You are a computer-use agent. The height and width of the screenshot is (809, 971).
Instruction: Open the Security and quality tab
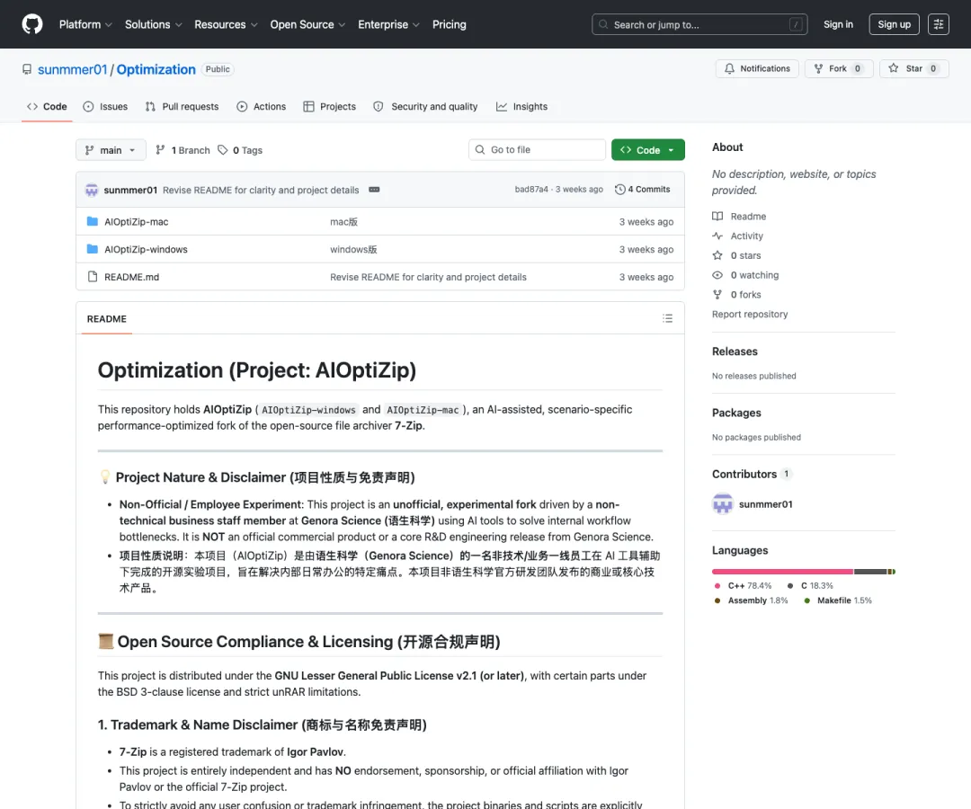425,106
